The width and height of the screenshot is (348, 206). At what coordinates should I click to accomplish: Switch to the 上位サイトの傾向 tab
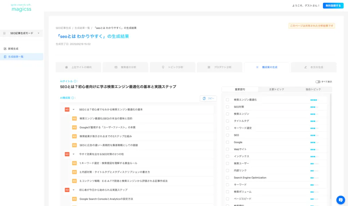tap(78, 67)
